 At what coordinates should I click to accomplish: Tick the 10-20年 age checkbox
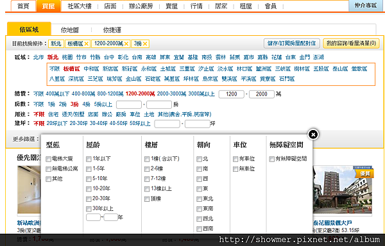pos(89,189)
